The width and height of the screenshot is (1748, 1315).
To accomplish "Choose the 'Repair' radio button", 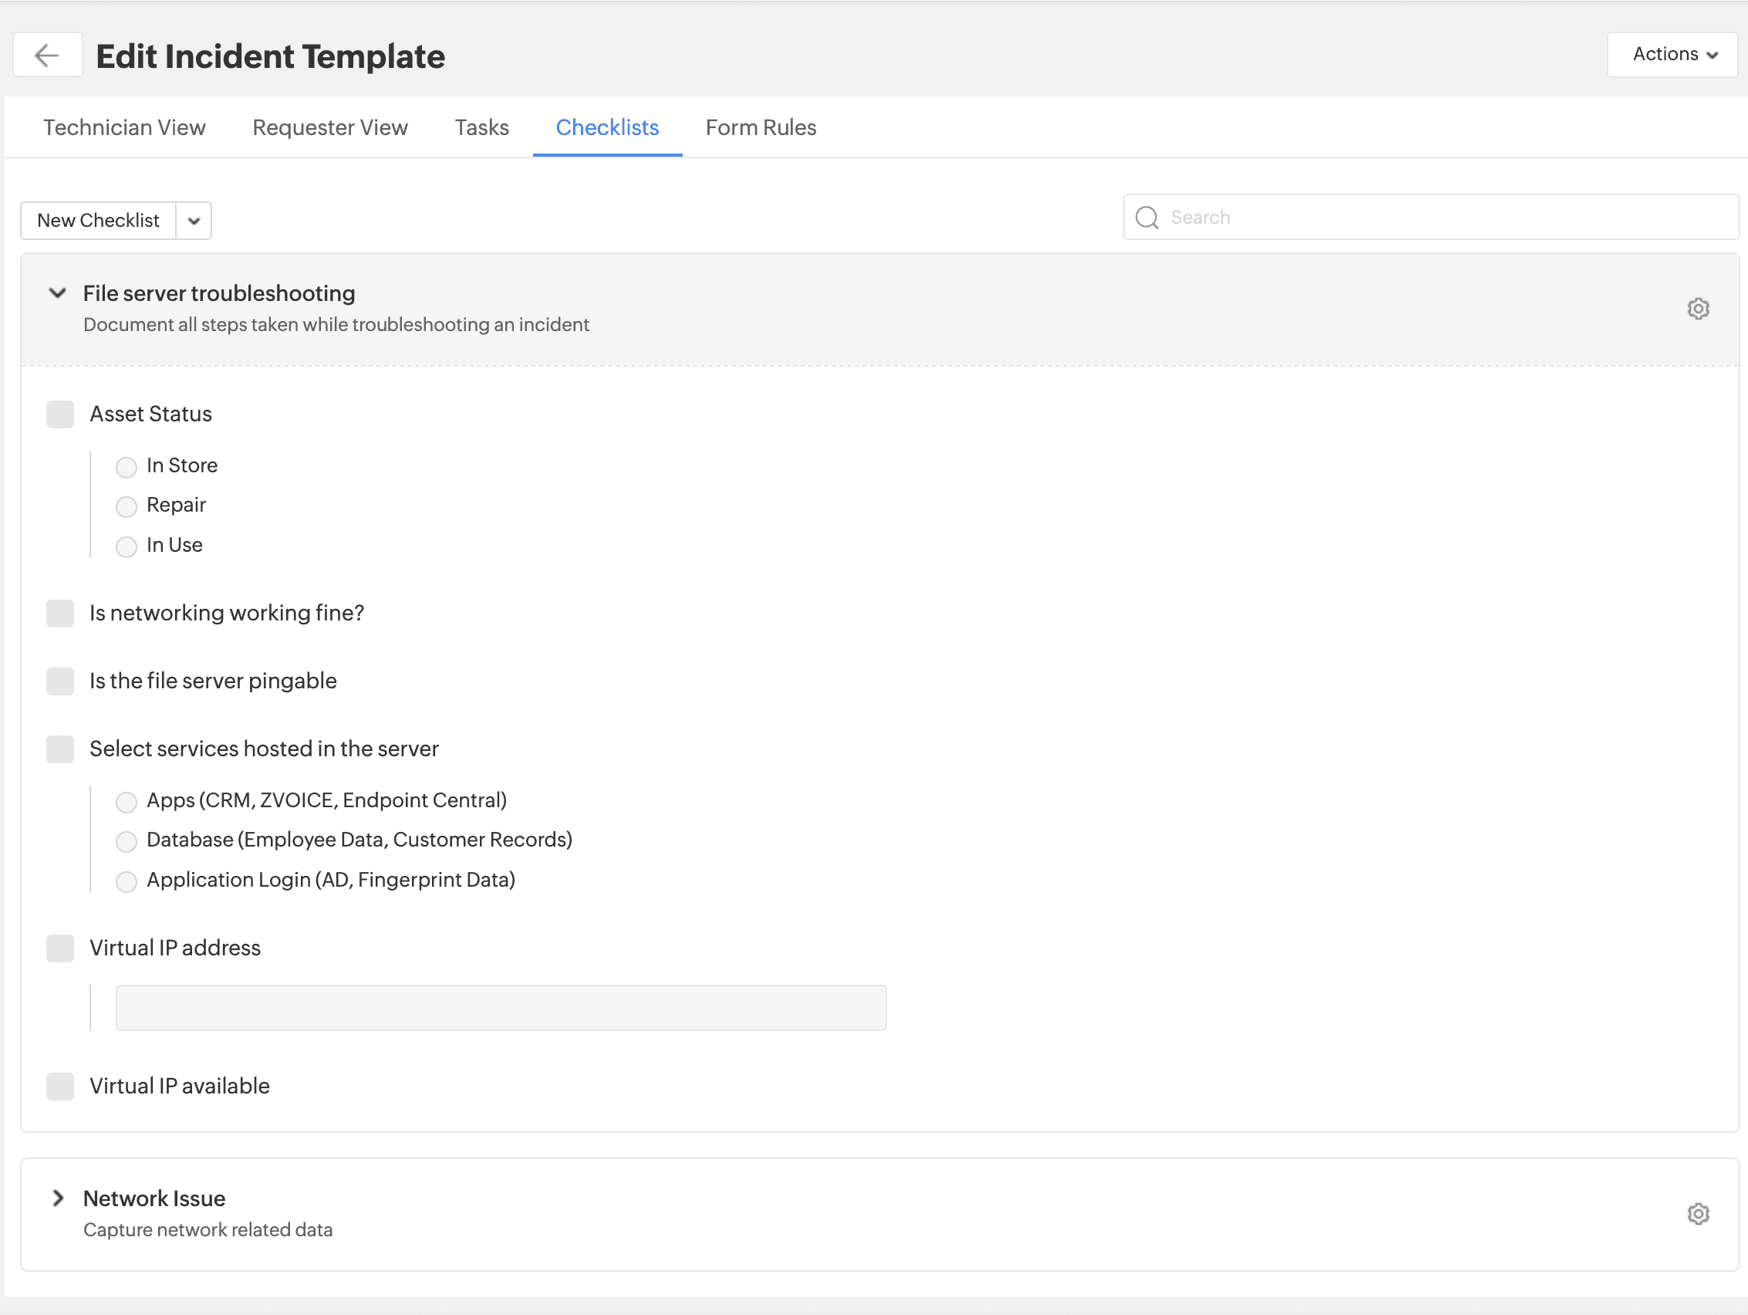I will point(127,506).
